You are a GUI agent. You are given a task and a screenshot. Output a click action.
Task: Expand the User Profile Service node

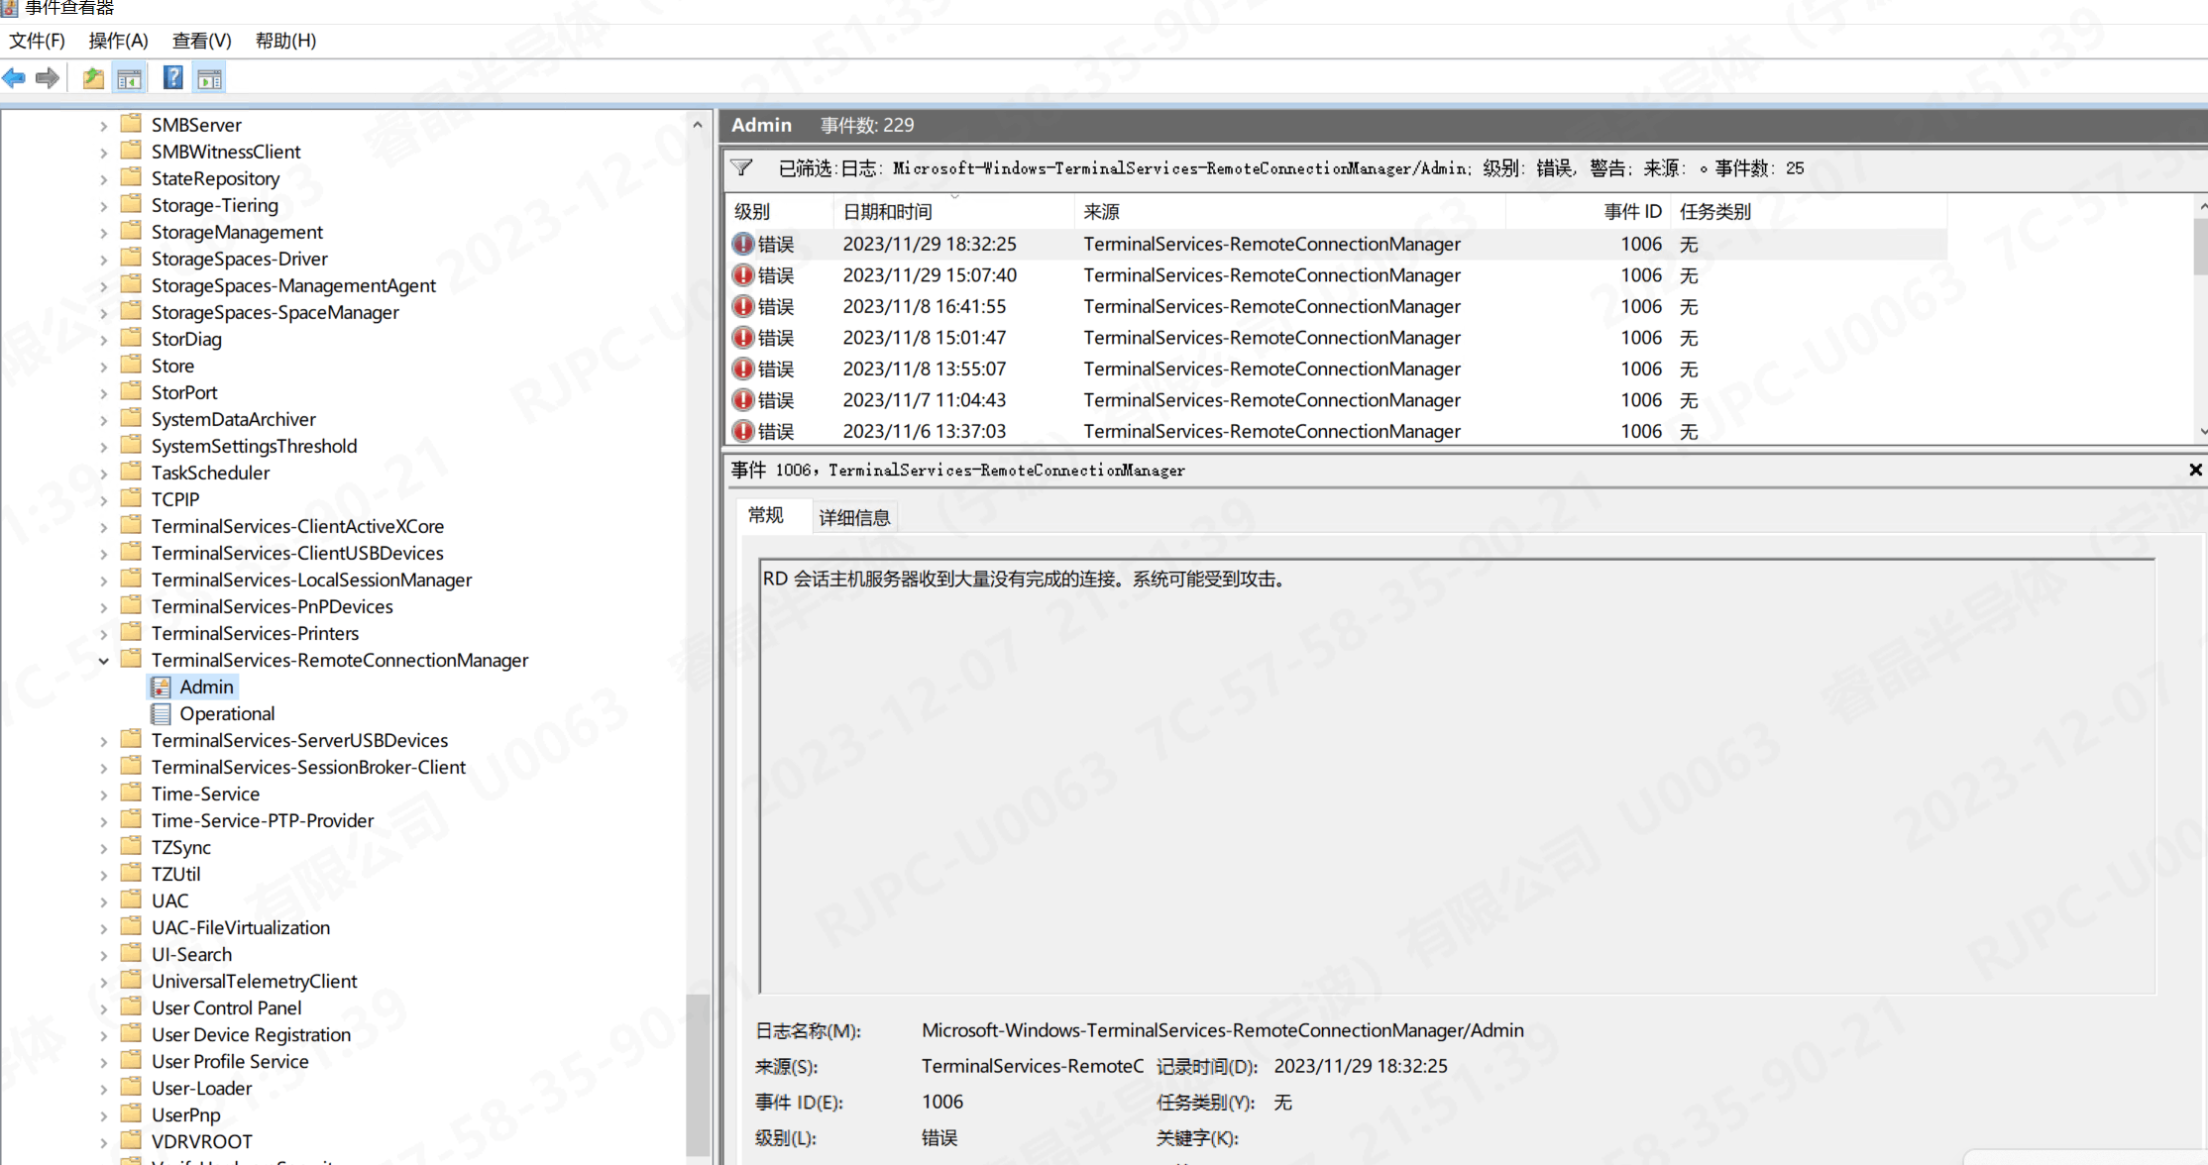pyautogui.click(x=103, y=1062)
